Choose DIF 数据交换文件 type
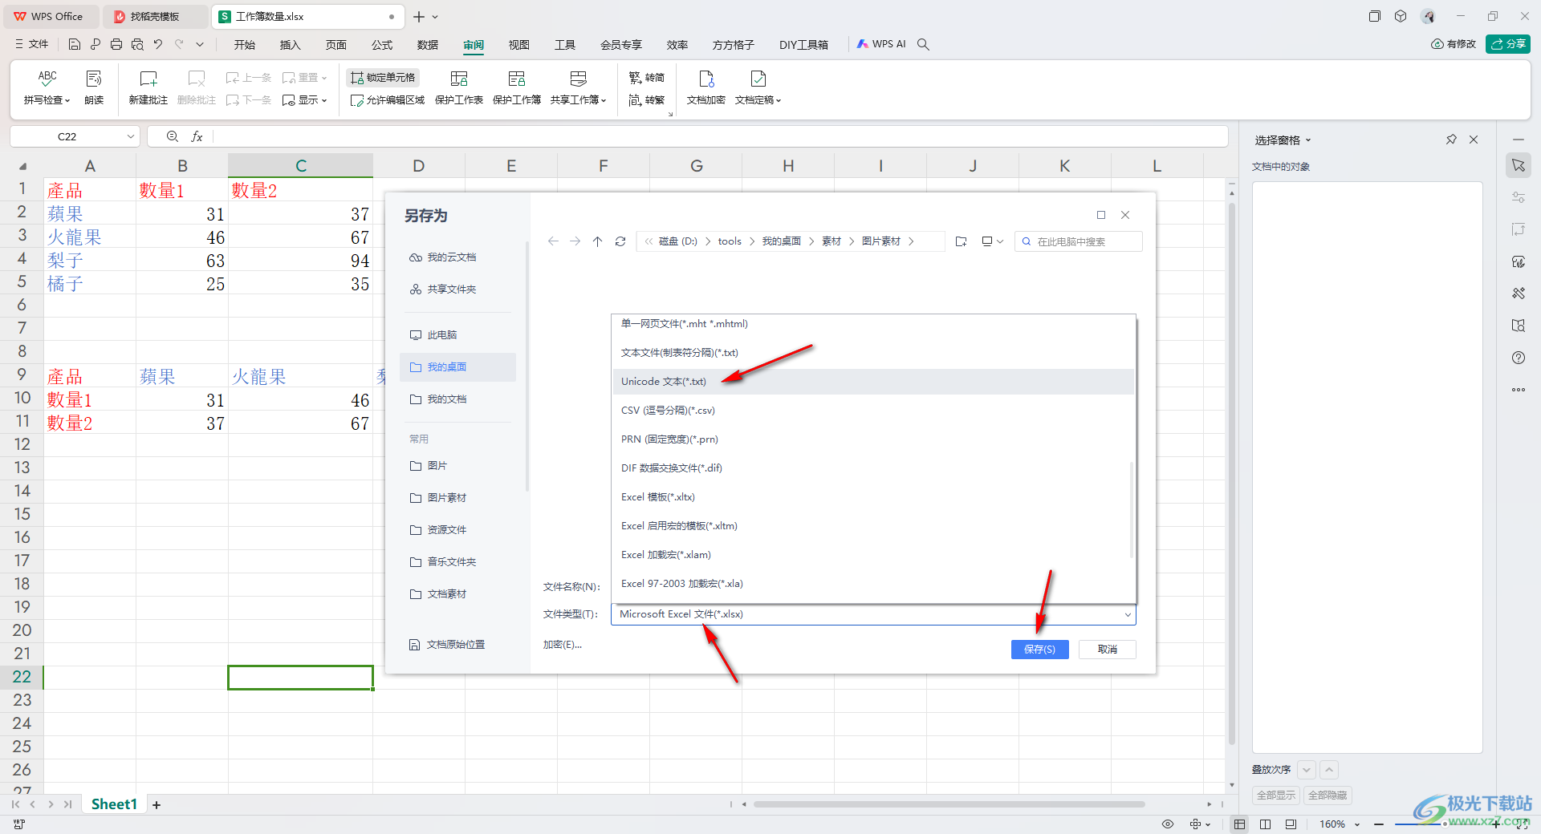The width and height of the screenshot is (1541, 834). click(873, 468)
